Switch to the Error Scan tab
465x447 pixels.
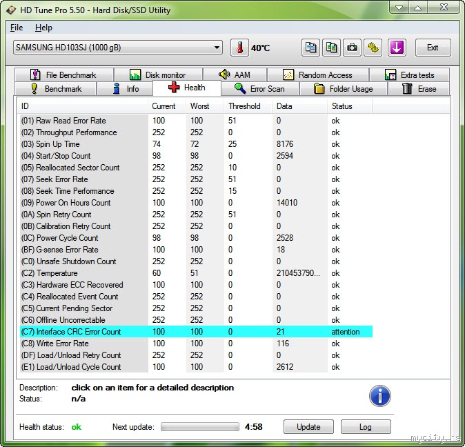(260, 88)
